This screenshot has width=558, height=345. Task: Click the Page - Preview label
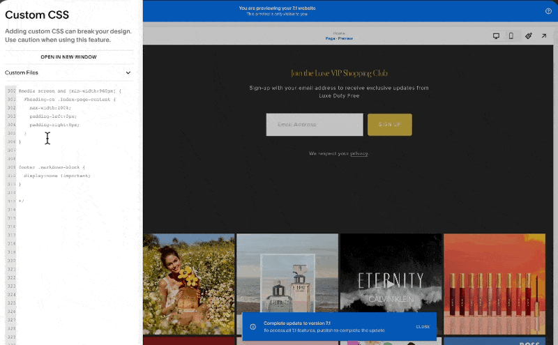pyautogui.click(x=339, y=38)
